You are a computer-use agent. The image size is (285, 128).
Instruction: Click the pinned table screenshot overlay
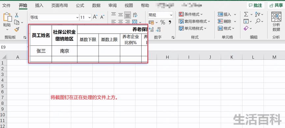[88, 43]
